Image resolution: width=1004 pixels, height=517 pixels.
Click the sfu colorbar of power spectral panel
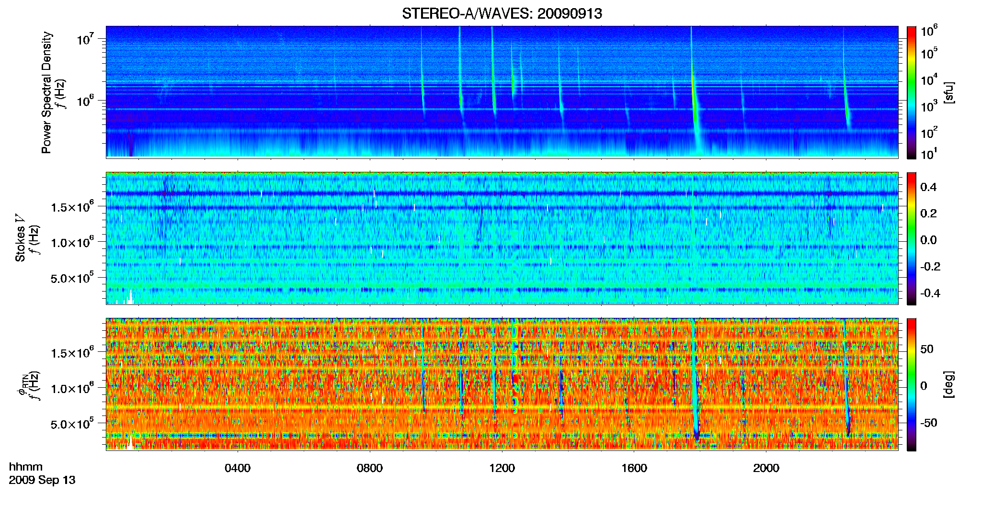click(x=912, y=92)
